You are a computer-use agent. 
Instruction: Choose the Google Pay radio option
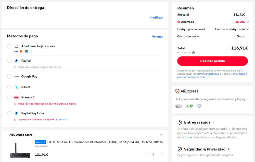[9, 77]
